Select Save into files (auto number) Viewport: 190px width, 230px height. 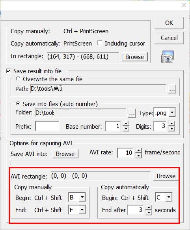pyautogui.click(x=18, y=104)
